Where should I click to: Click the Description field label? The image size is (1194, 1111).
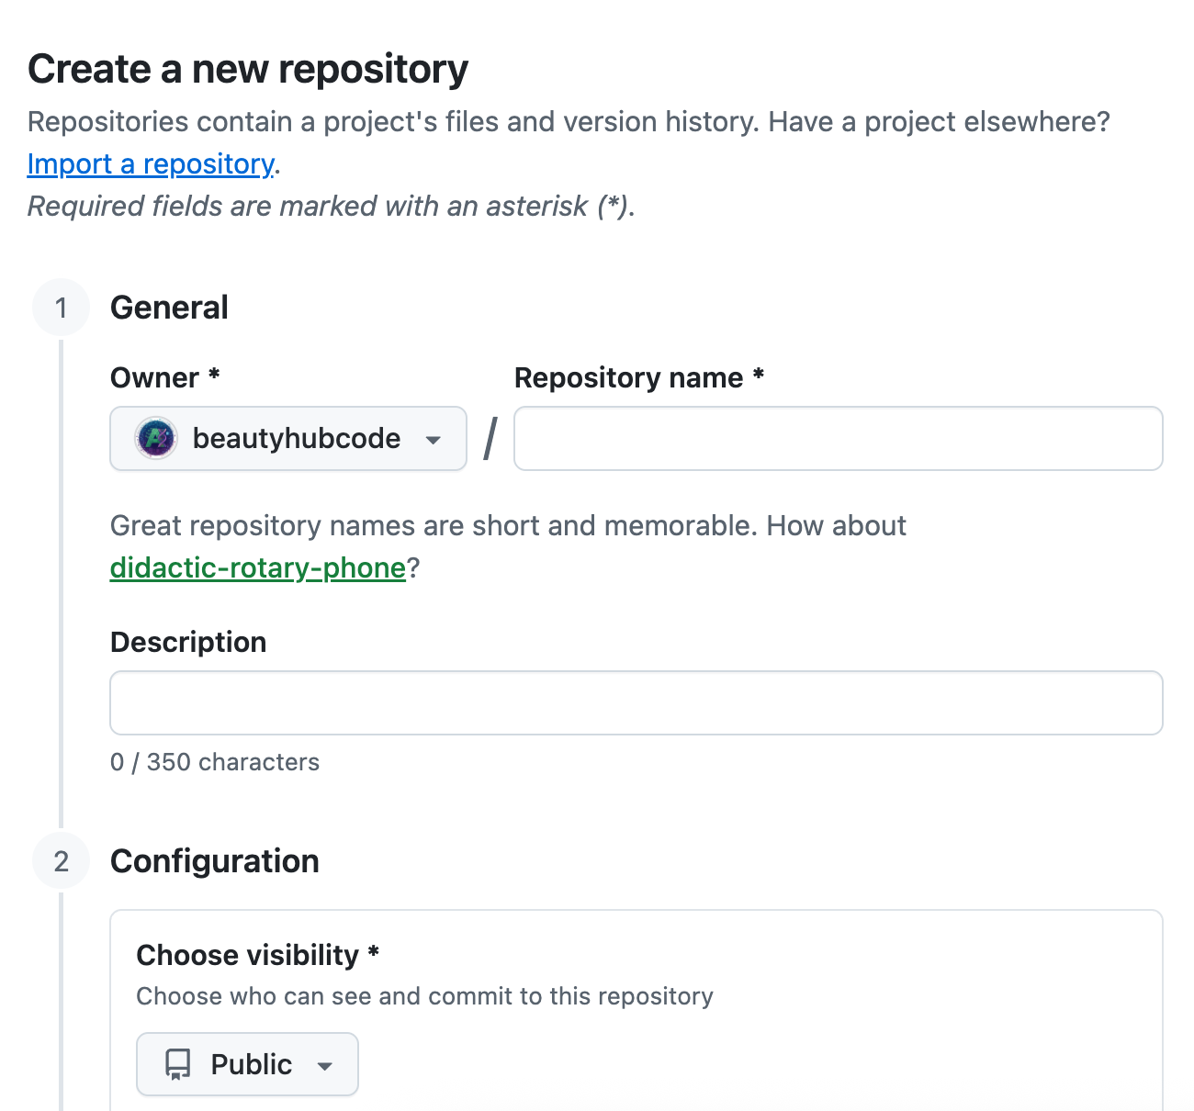click(187, 642)
